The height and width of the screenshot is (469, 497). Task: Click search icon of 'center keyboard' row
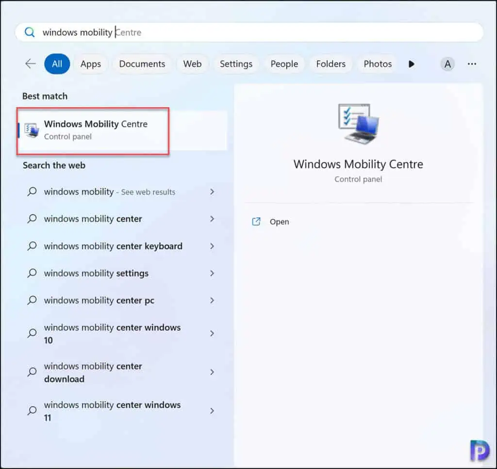32,246
